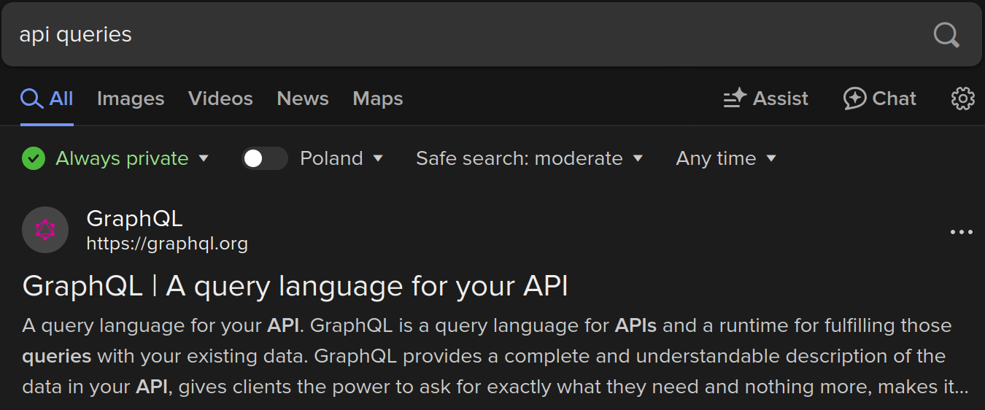This screenshot has height=410, width=985.
Task: Switch to the Videos tab
Action: (x=220, y=98)
